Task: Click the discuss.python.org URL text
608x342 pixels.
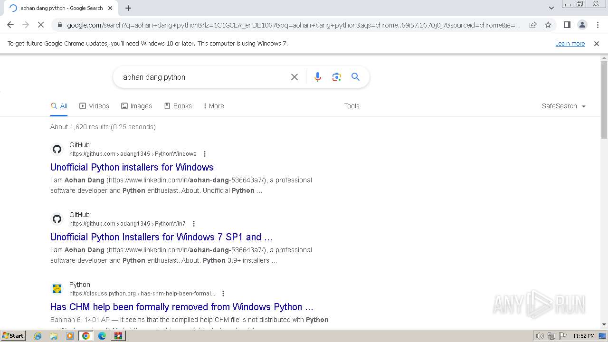Action: point(142,294)
